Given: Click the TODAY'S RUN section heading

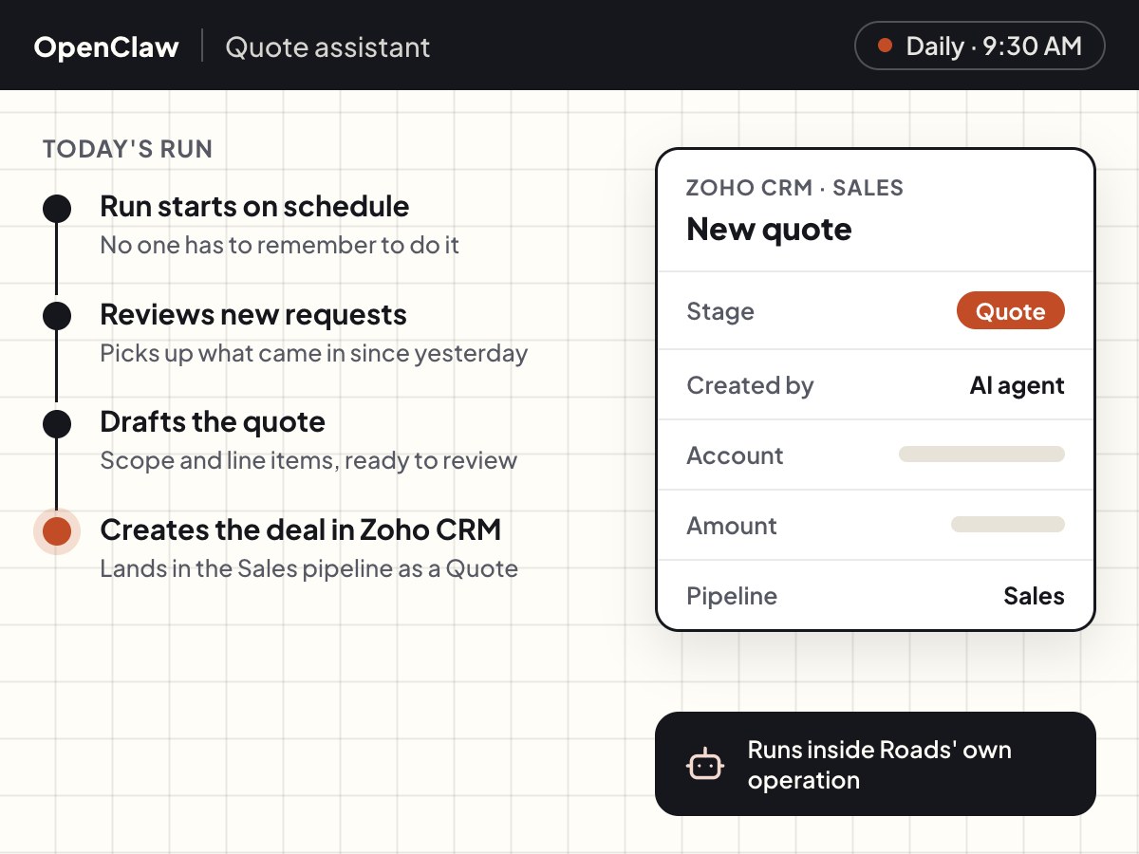Looking at the screenshot, I should click(x=127, y=149).
